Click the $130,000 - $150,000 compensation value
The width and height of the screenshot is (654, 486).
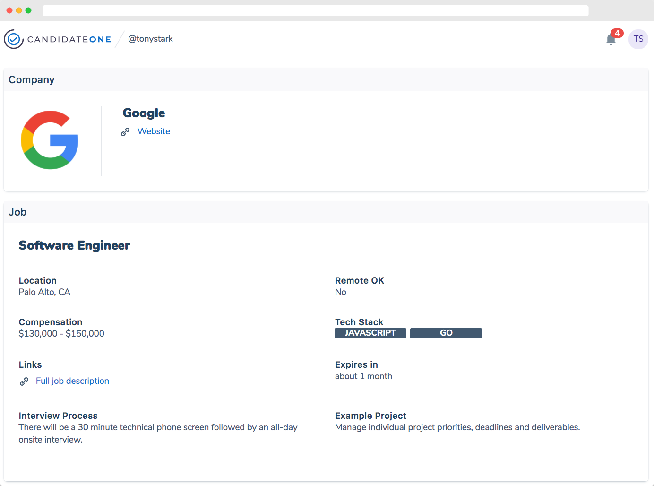click(x=61, y=334)
